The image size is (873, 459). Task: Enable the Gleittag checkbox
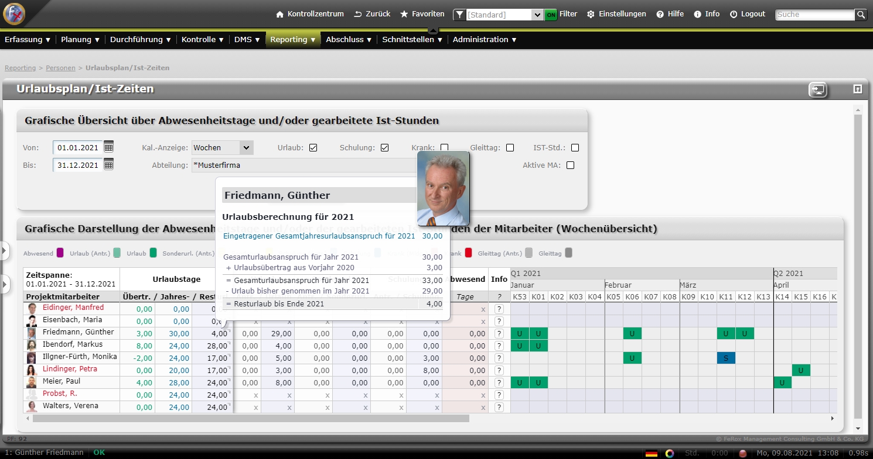click(510, 148)
